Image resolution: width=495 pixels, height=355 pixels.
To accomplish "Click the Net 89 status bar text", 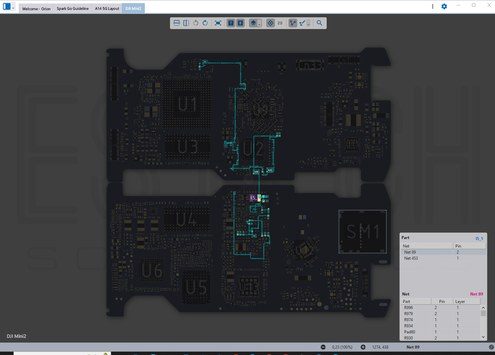I will (x=413, y=347).
